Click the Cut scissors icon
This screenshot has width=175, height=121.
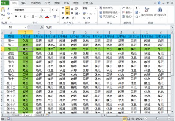click(x=8, y=9)
